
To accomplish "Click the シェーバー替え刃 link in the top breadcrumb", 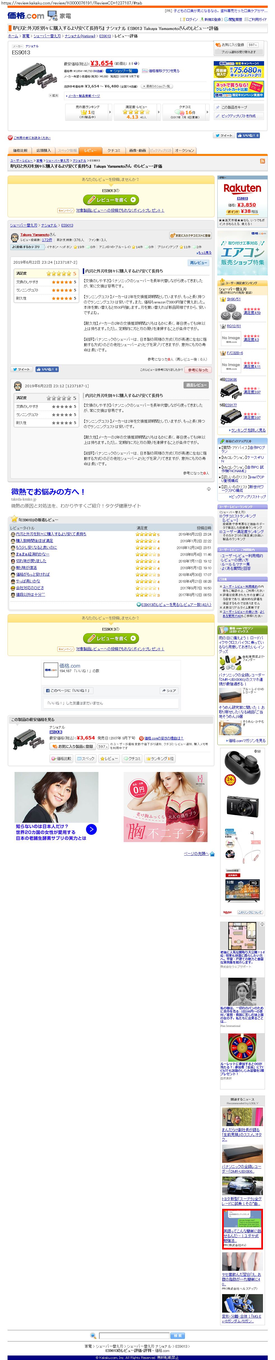I will pos(47,36).
